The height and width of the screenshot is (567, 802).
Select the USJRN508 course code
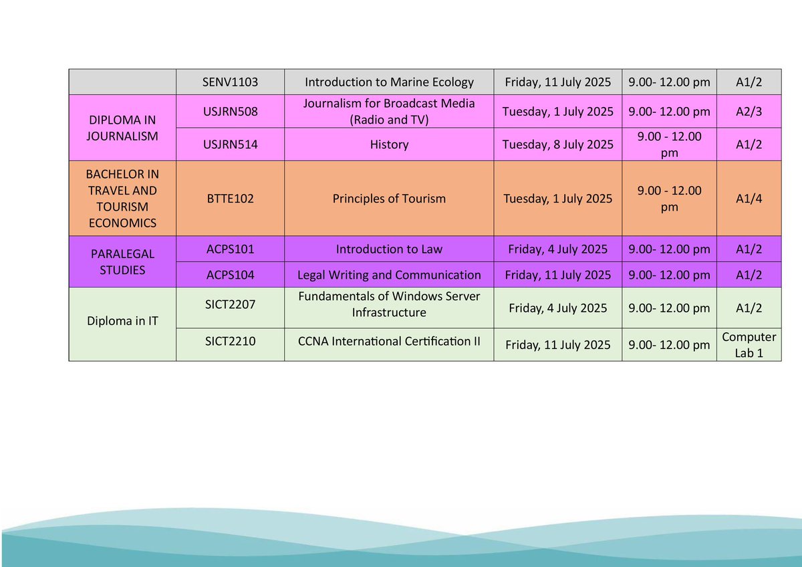[230, 111]
